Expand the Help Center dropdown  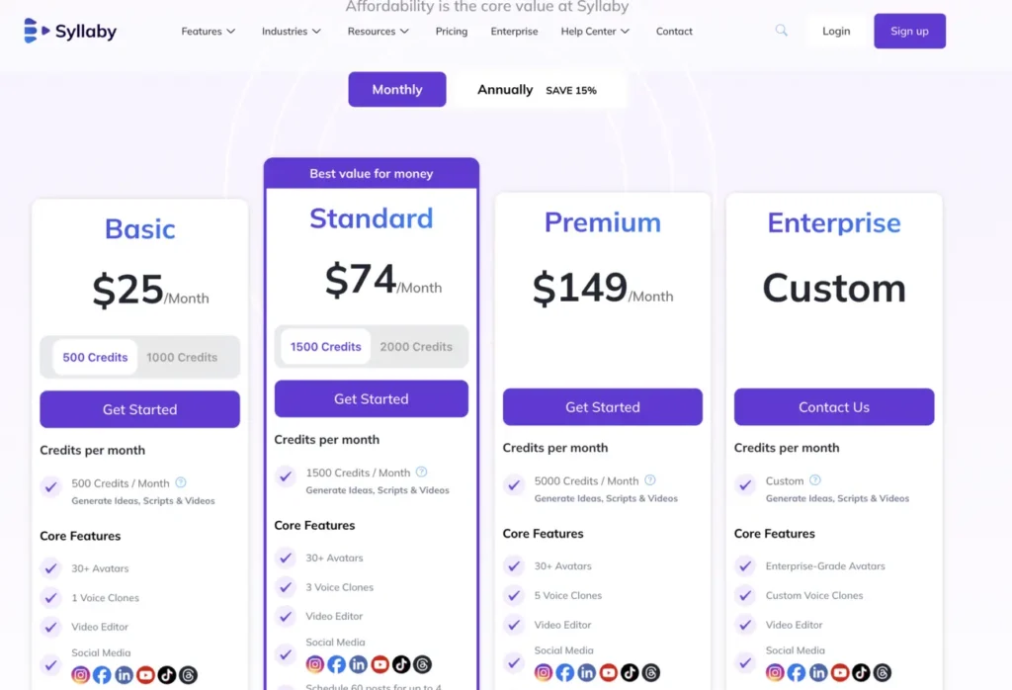[593, 32]
